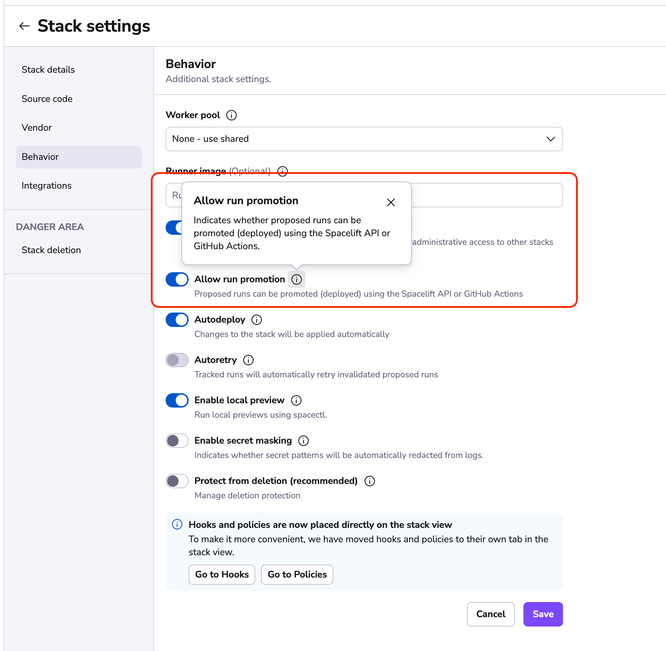Switch to the Integrations settings tab
The width and height of the screenshot is (666, 651).
point(46,185)
